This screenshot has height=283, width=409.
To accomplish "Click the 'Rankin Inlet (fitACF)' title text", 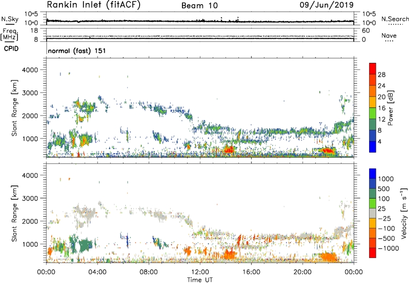I will coord(94,5).
